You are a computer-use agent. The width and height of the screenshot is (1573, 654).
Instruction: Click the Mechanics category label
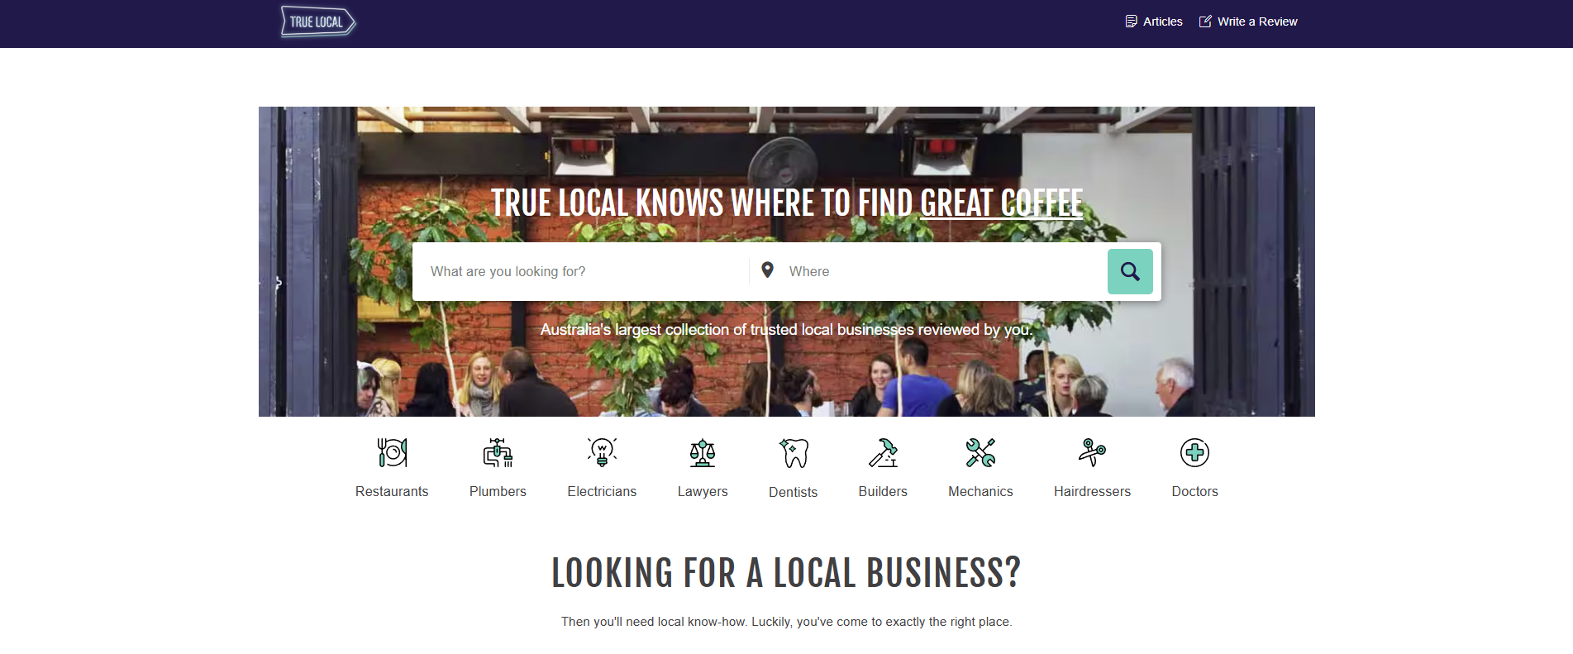(980, 491)
